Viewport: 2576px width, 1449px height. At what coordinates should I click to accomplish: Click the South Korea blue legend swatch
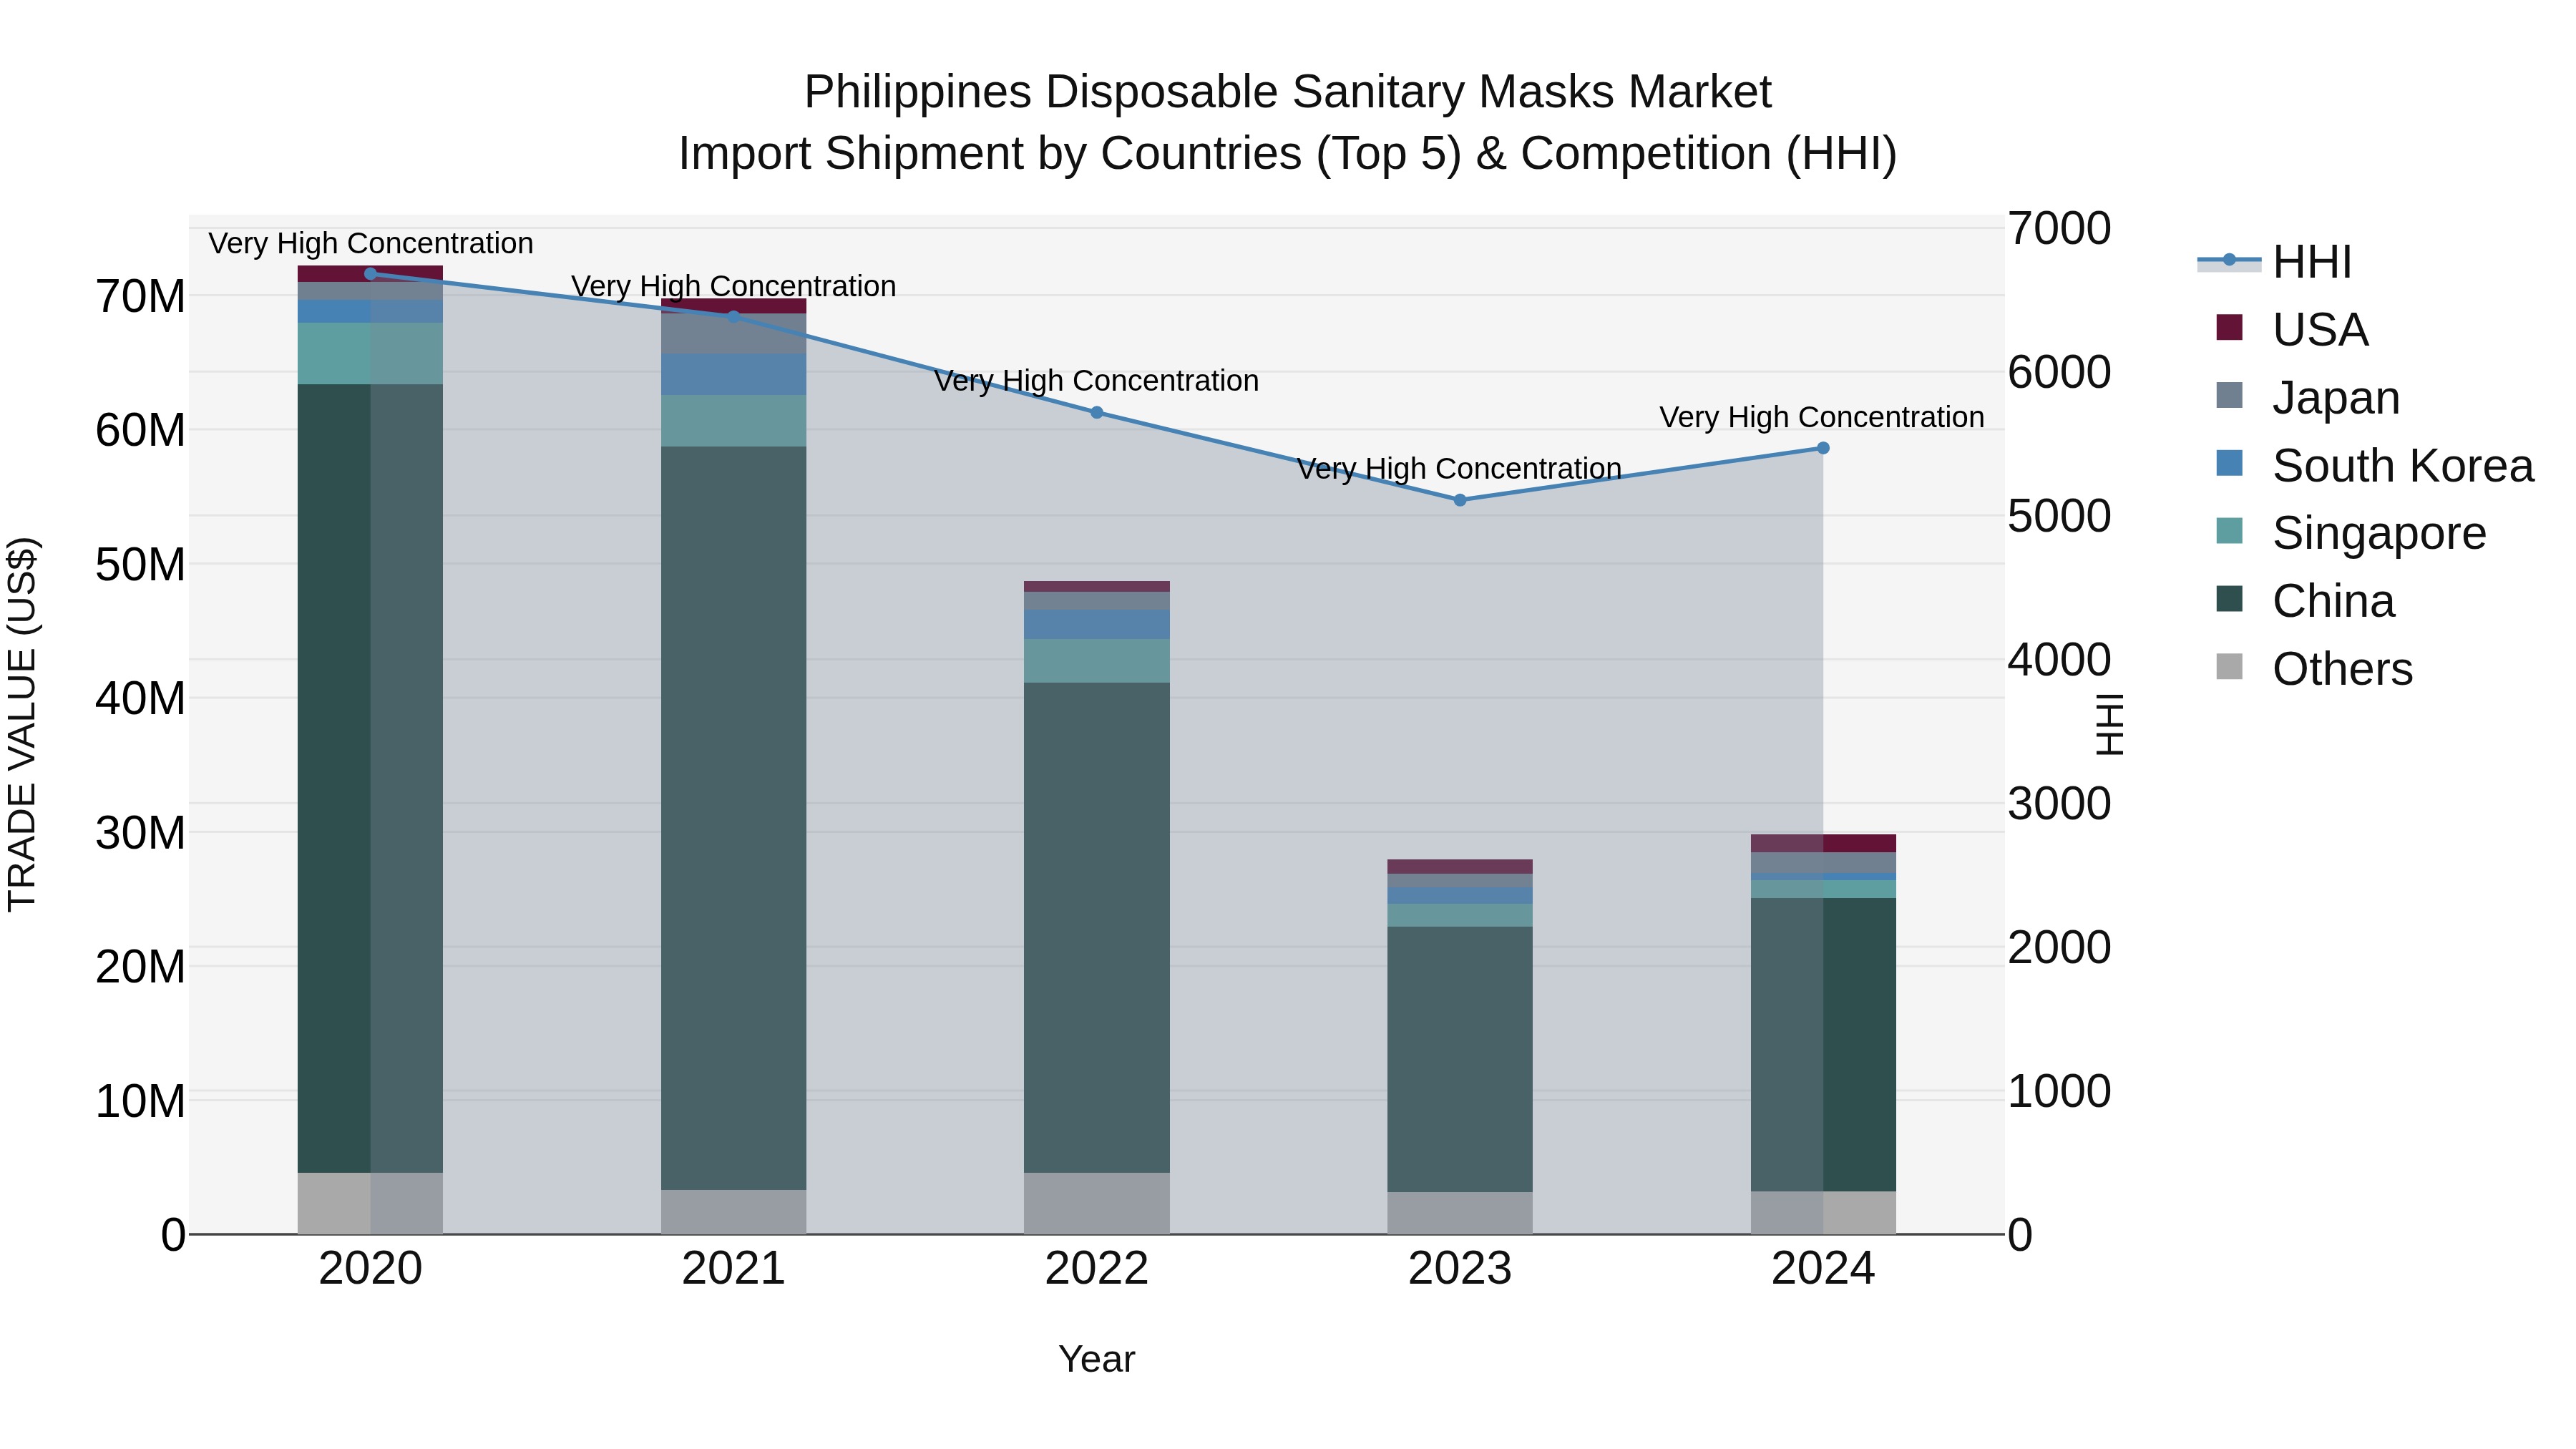(x=2229, y=463)
